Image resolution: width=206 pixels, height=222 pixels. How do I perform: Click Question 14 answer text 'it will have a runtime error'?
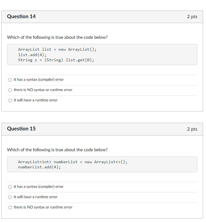[x=36, y=100]
